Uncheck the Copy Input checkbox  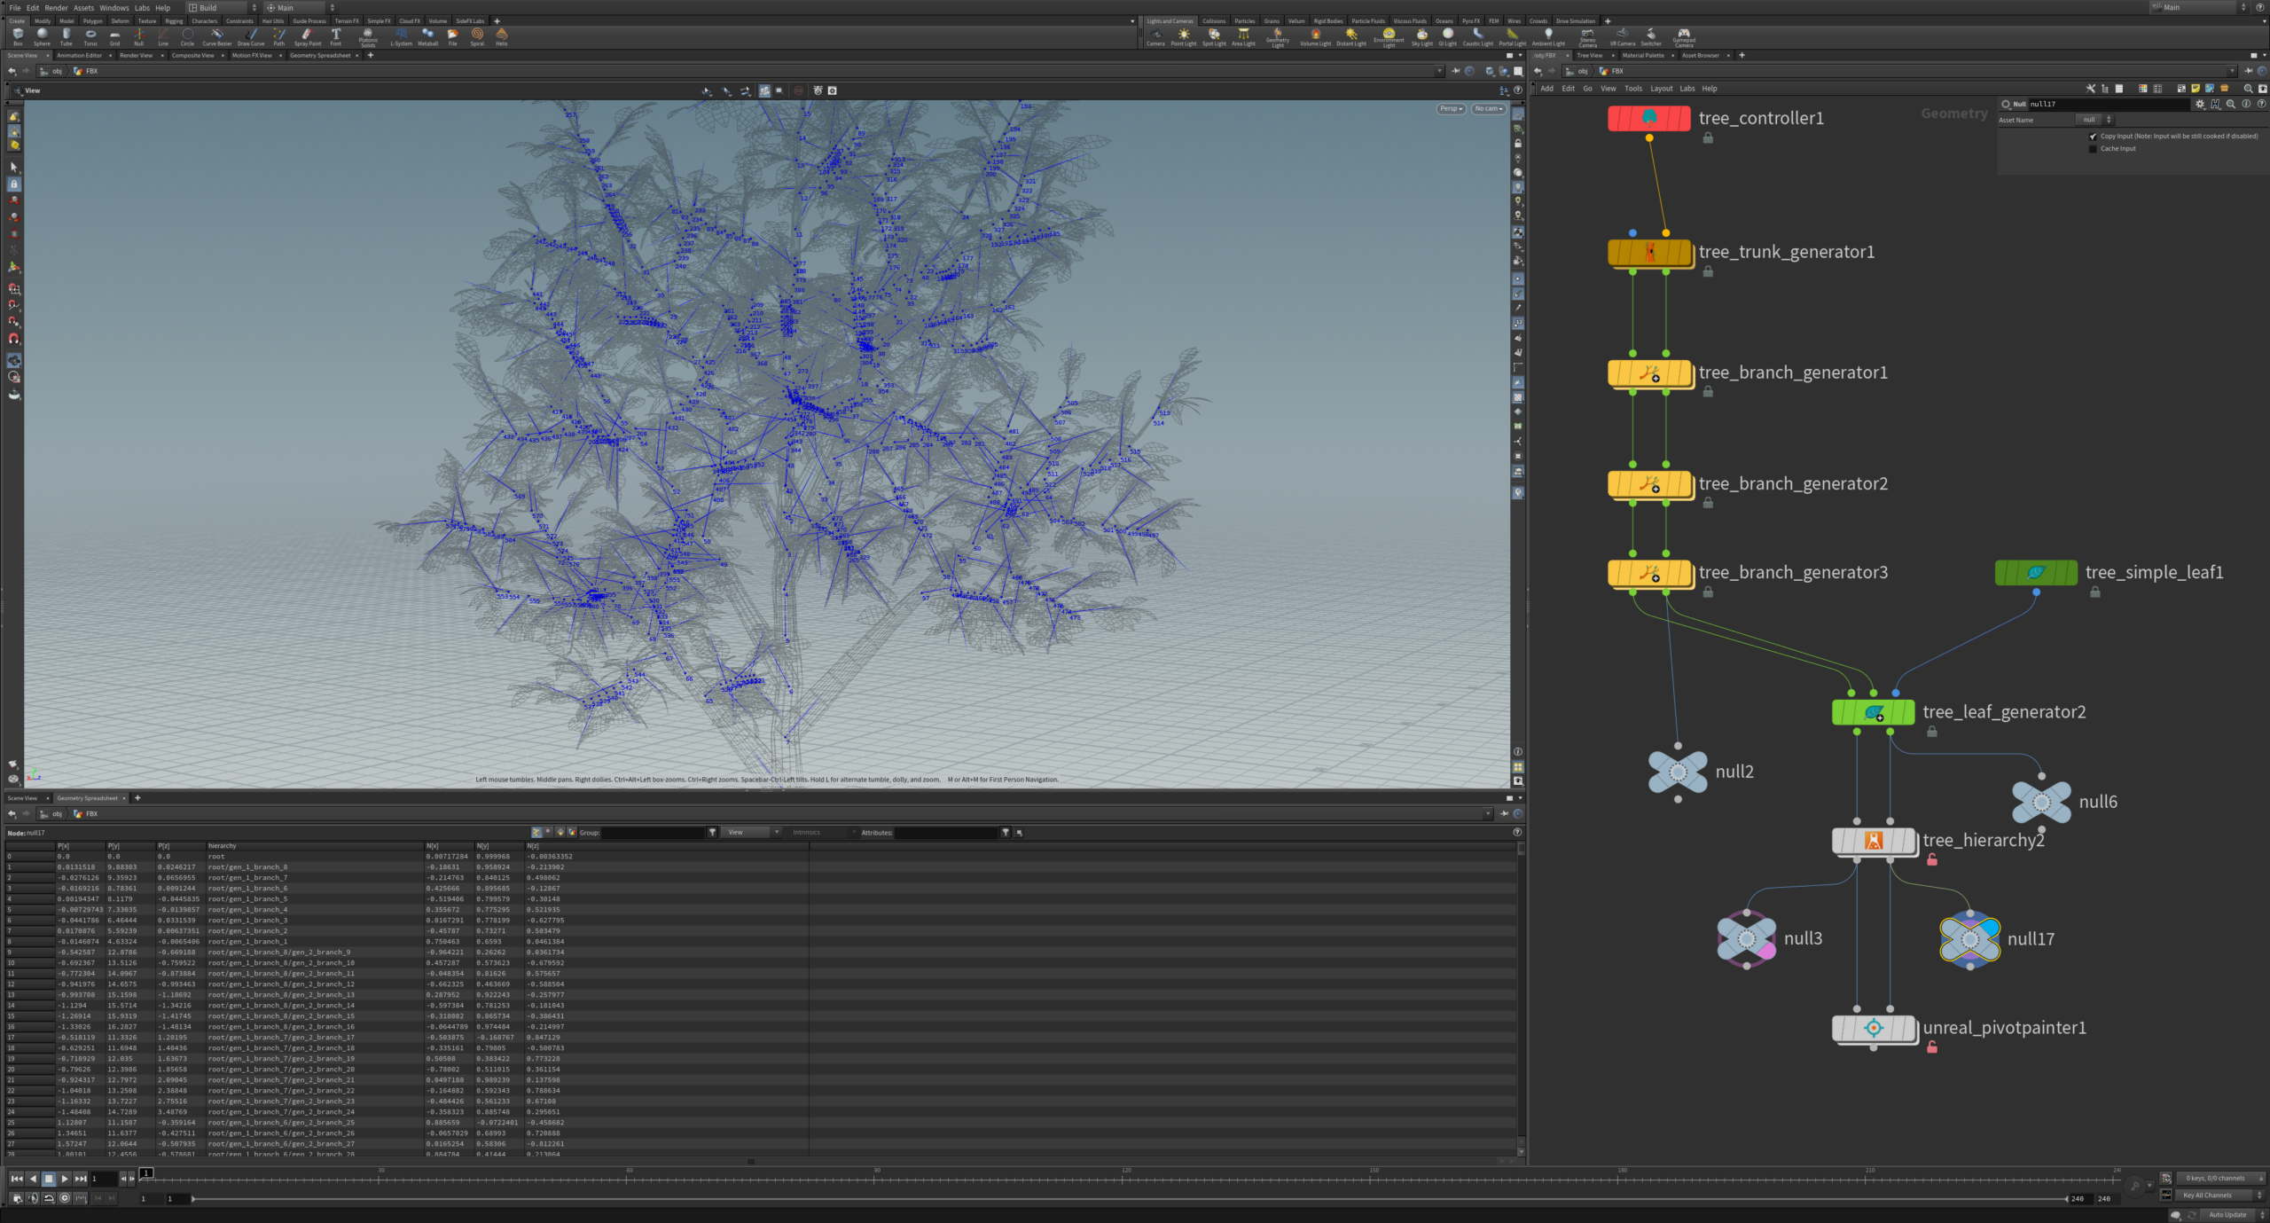(x=2094, y=137)
